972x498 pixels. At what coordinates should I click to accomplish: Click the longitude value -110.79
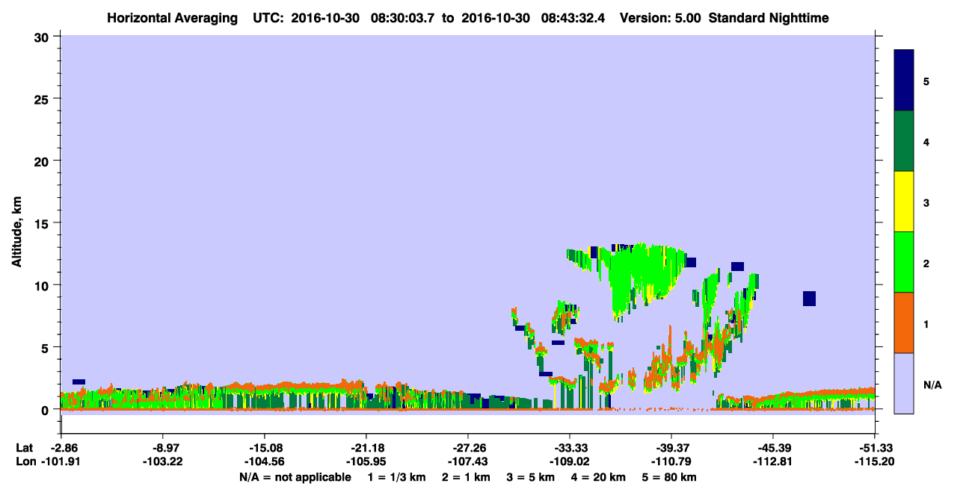click(671, 461)
